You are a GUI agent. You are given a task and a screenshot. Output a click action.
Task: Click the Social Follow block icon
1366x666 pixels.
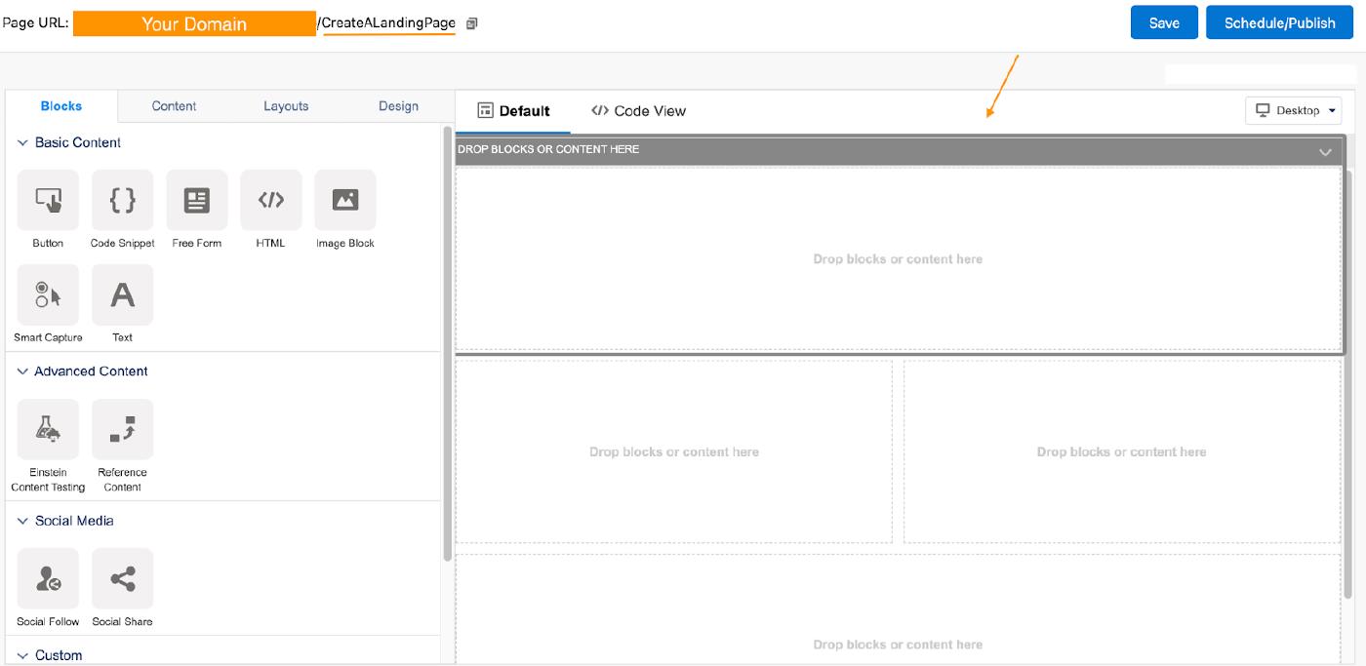tap(48, 579)
